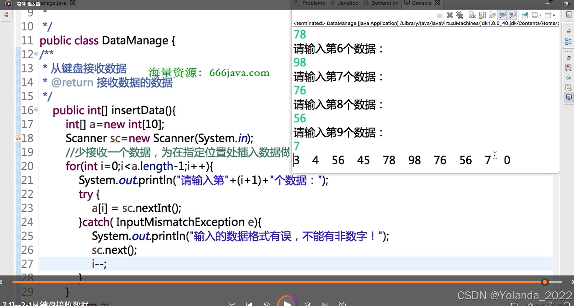
Task: Toggle show console when standard out changes
Action: click(502, 15)
